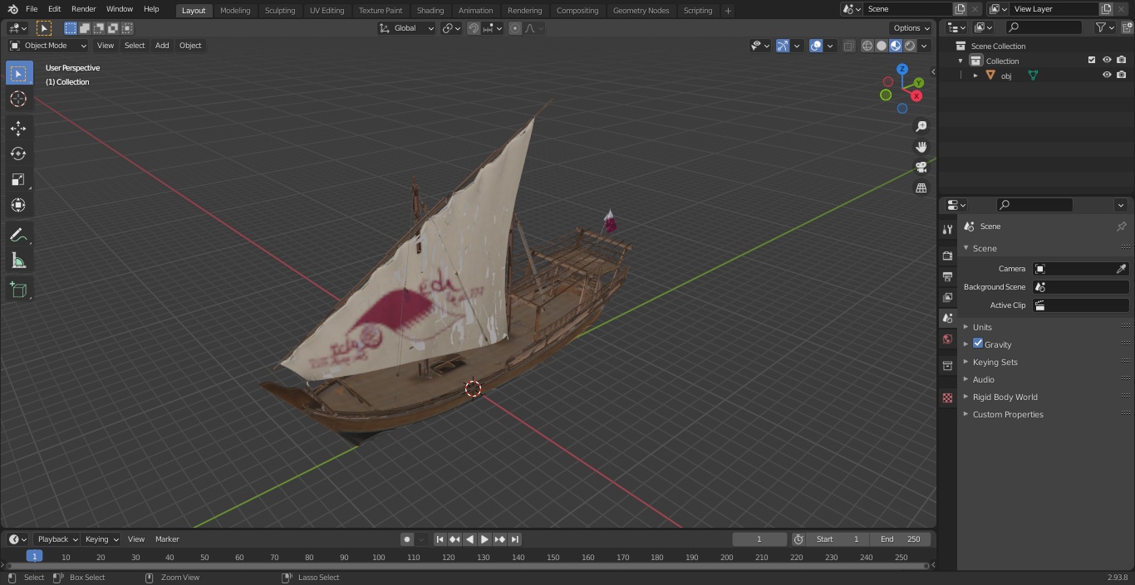Jump to the first frame
Image resolution: width=1135 pixels, height=585 pixels.
(x=440, y=539)
